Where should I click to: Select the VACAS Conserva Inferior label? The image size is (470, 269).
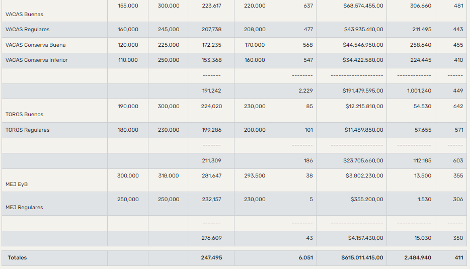36,60
